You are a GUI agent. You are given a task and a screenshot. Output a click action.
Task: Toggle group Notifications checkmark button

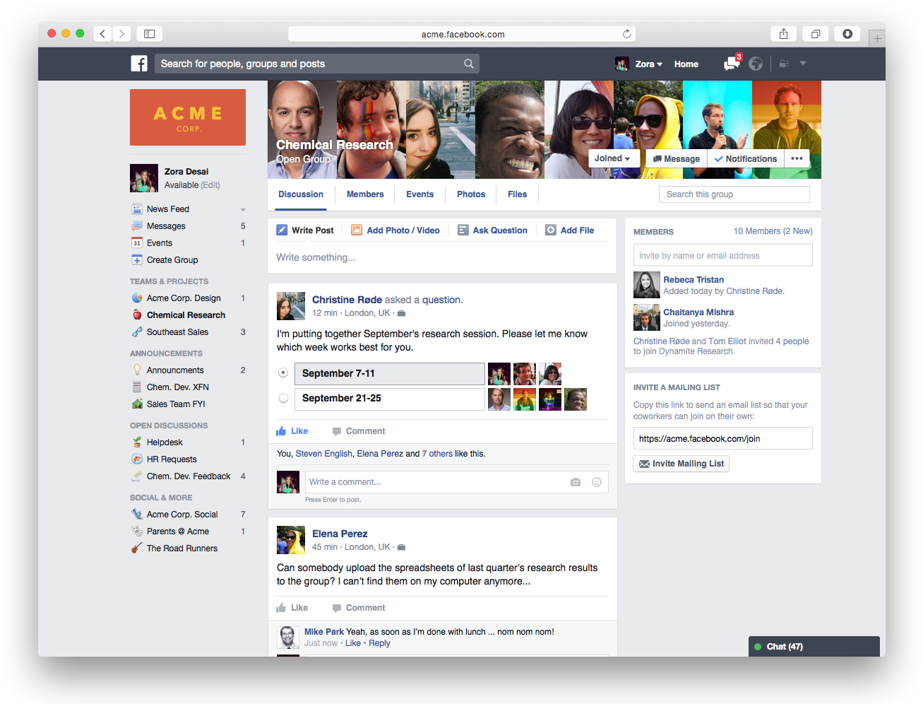746,159
